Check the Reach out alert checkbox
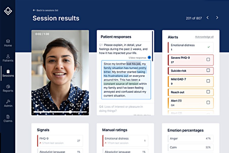The height and width of the screenshot is (153, 229). 208,92
